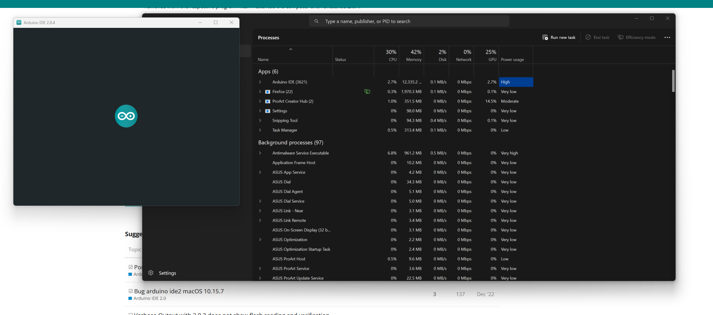The image size is (713, 315).
Task: Click the solved checkbox icon beside the macOS bug topic
Action: (x=131, y=291)
